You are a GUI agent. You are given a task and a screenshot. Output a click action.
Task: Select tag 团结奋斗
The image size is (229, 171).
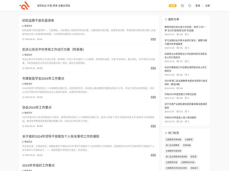(x=194, y=168)
